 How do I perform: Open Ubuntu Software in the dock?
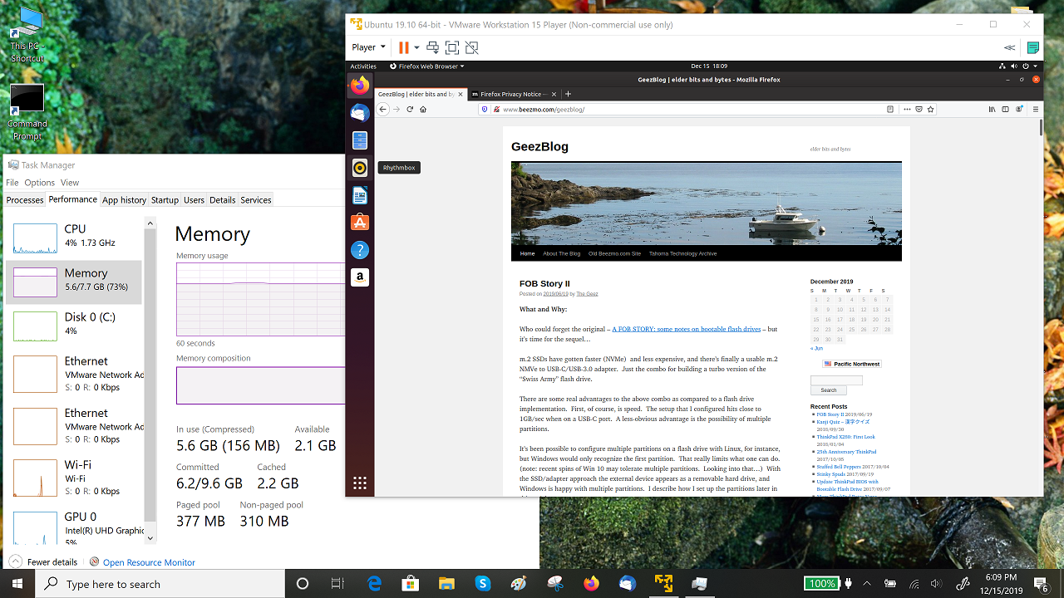click(360, 223)
